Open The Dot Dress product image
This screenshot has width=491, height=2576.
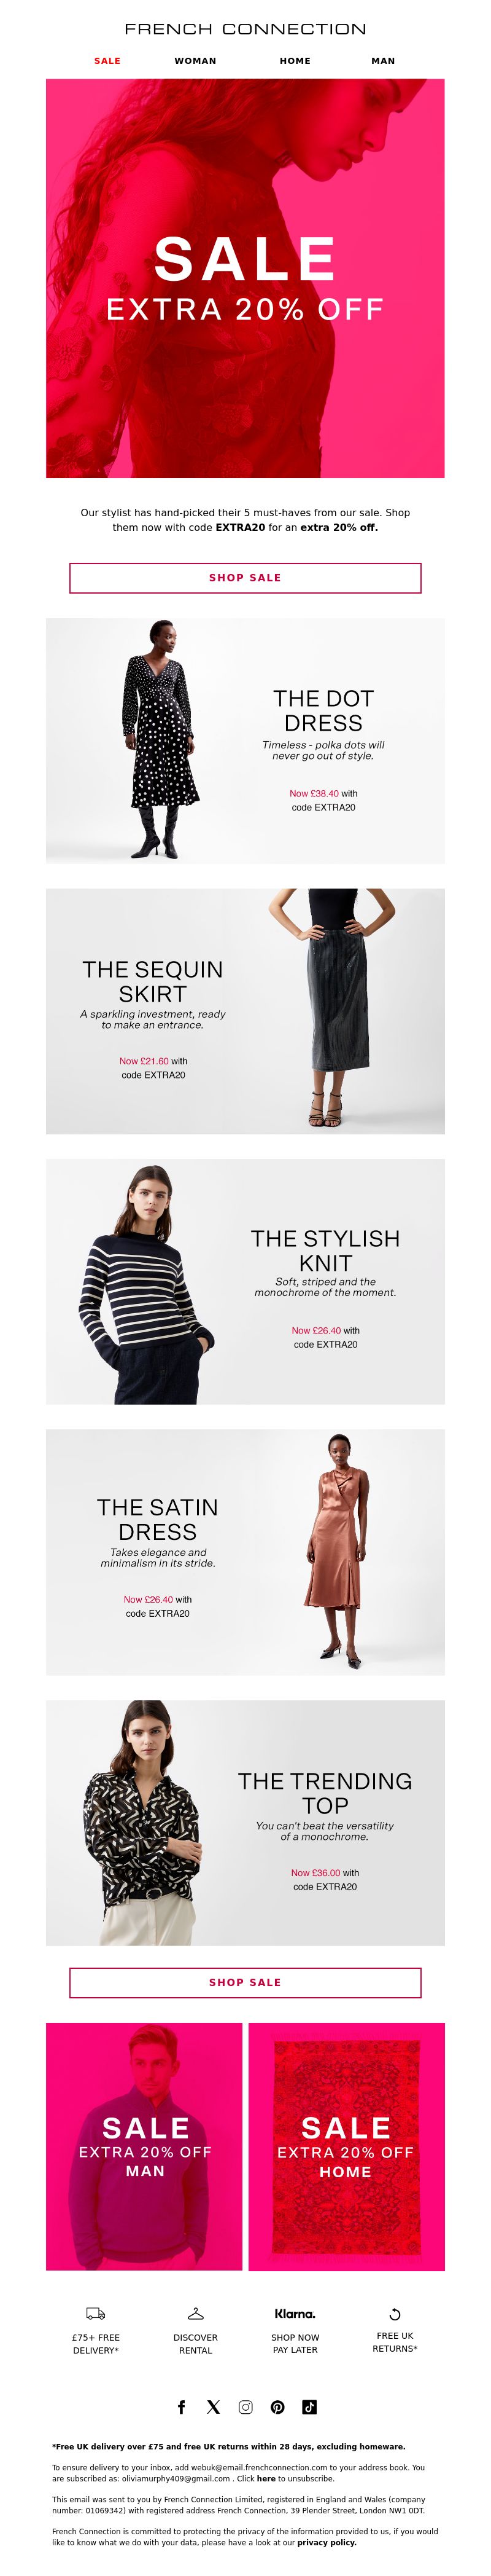pyautogui.click(x=245, y=741)
